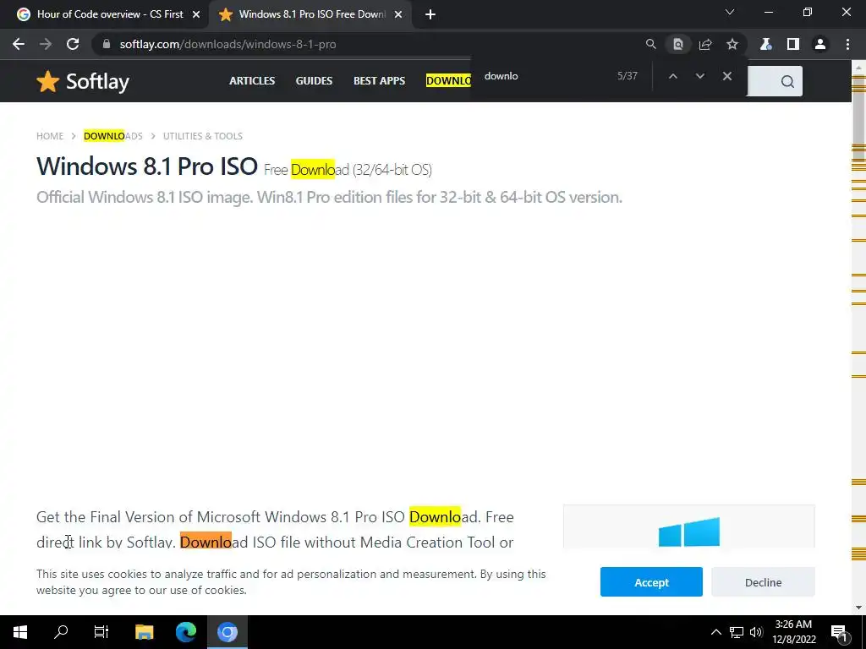
Task: Click the page vertical scrollbar thumb
Action: [858, 118]
